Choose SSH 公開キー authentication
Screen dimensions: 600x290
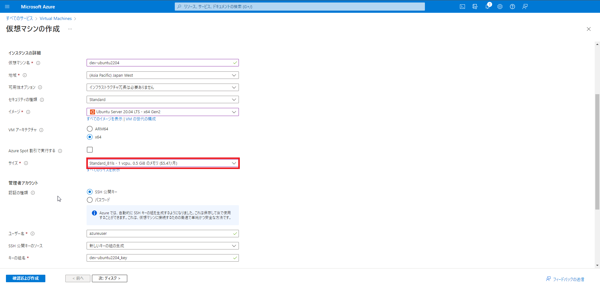pos(90,192)
